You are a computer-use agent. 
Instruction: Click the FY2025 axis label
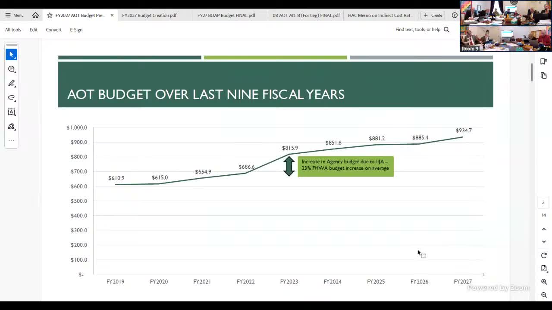pos(376,282)
